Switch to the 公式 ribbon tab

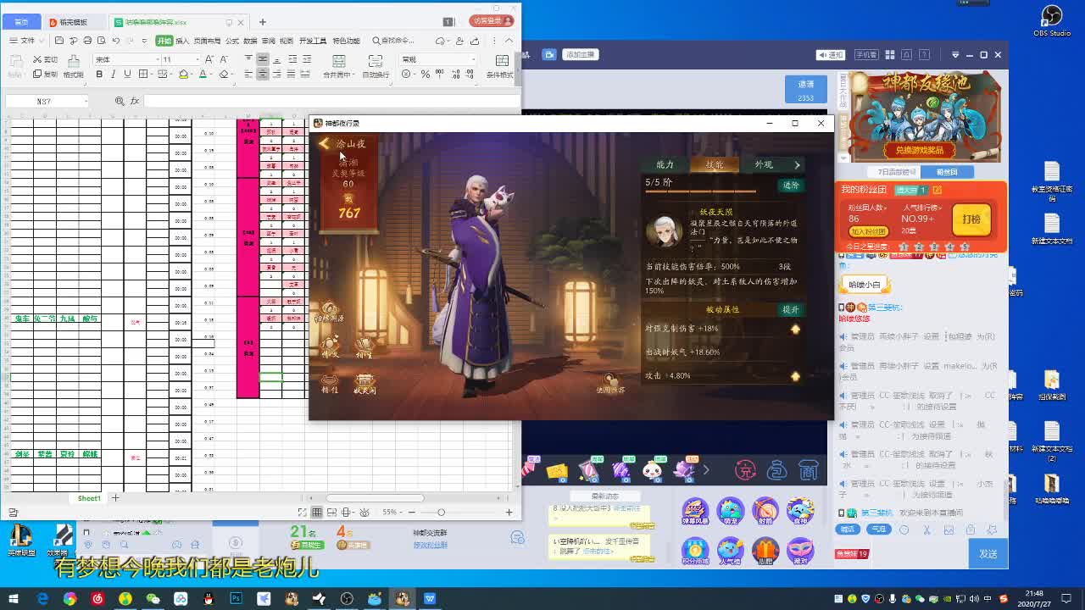(231, 41)
